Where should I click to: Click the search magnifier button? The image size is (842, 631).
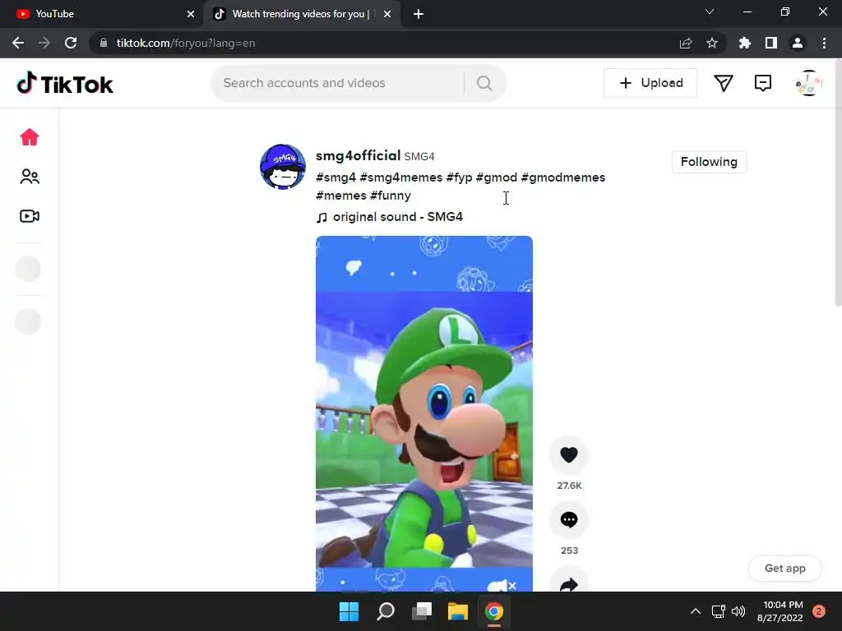coord(484,83)
